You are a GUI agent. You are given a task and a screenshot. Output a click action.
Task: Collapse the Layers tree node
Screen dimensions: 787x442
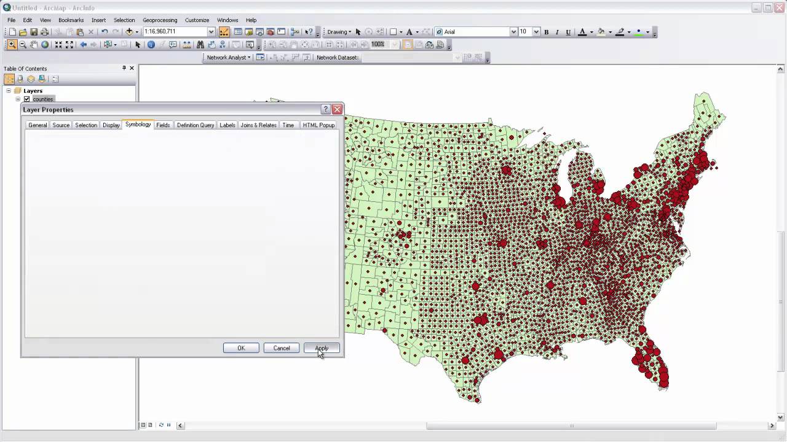click(9, 91)
